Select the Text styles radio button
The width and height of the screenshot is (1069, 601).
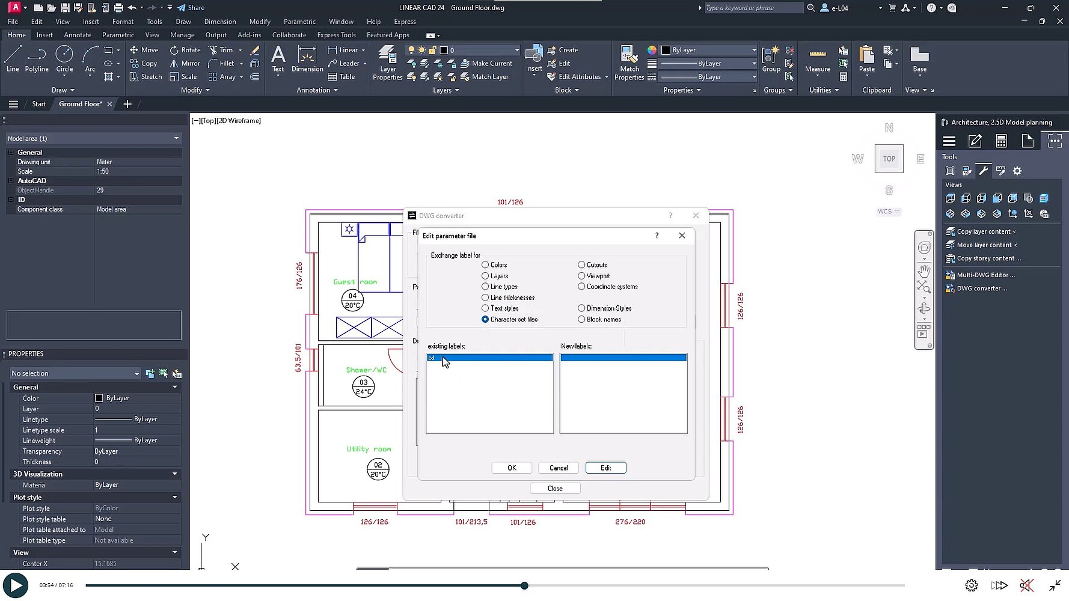(485, 308)
